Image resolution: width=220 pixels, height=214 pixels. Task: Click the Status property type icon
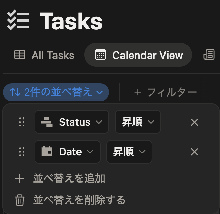[x=47, y=122]
